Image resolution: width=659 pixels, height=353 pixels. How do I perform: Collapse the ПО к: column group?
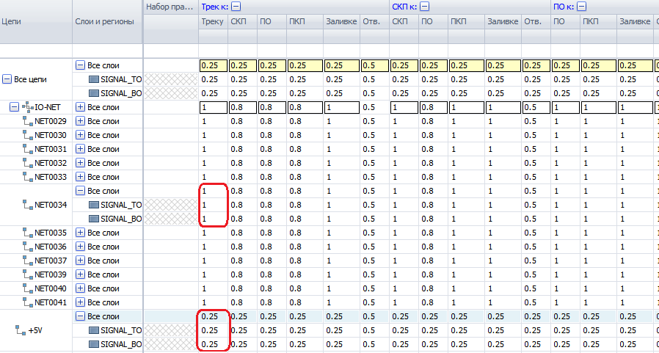tap(581, 7)
